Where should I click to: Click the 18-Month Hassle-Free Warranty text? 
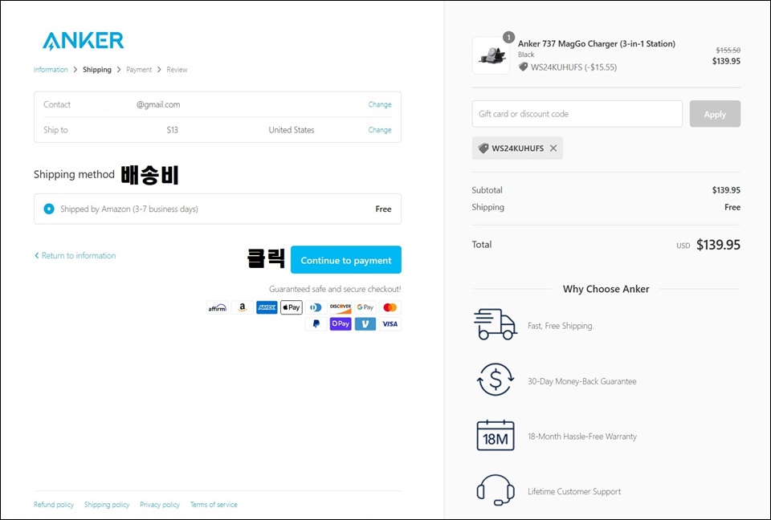[581, 437]
